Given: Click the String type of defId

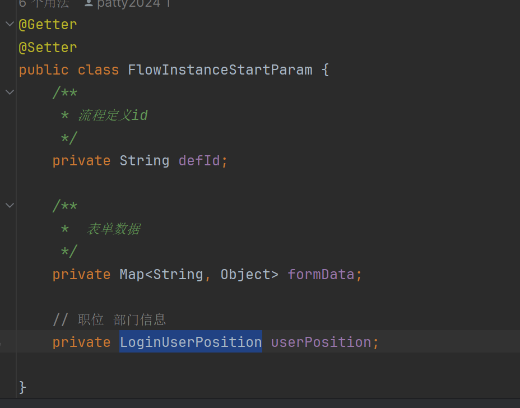Looking at the screenshot, I should coord(144,161).
